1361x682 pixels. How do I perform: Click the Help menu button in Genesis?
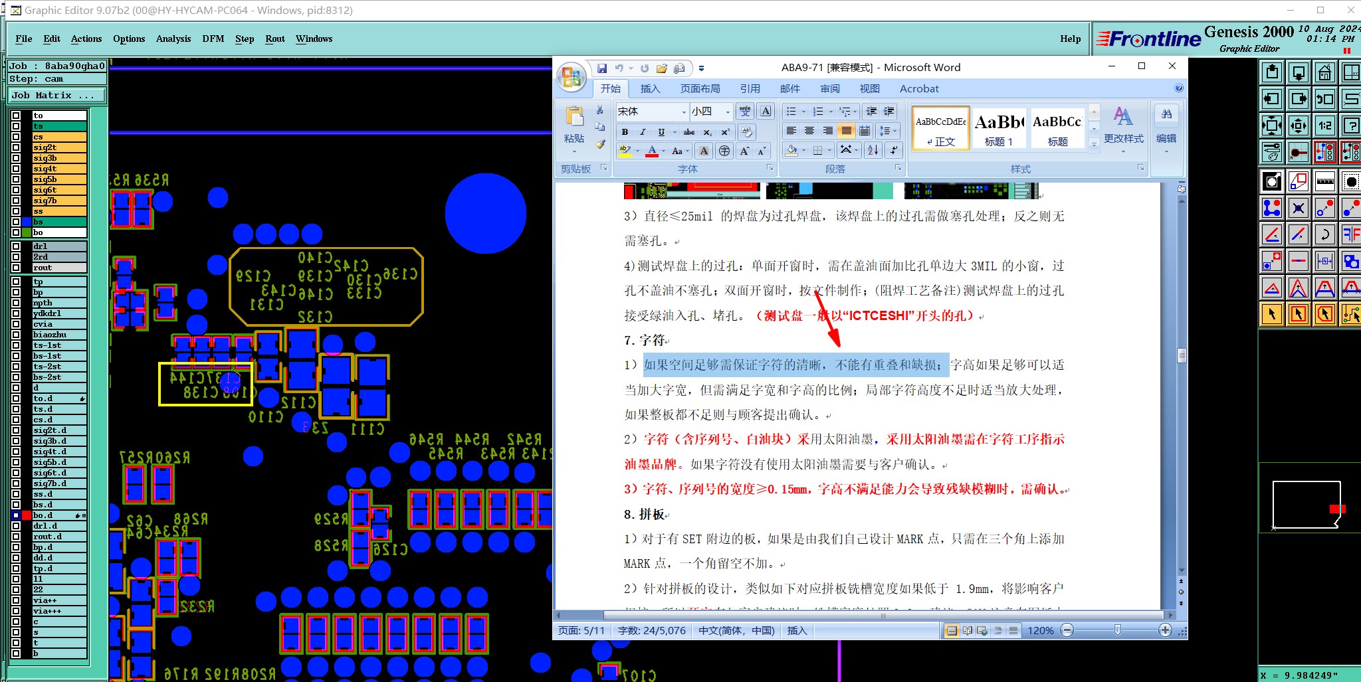pos(1070,39)
